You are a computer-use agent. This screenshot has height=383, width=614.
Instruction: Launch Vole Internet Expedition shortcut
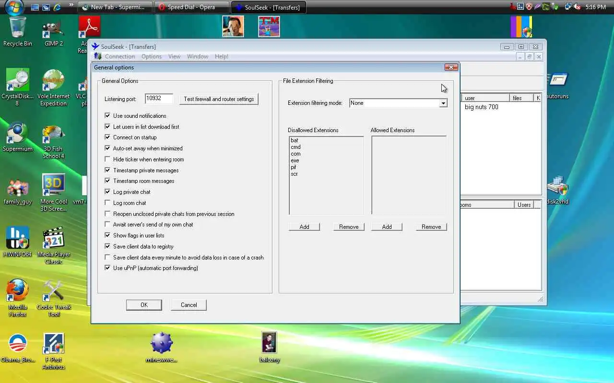click(x=53, y=88)
